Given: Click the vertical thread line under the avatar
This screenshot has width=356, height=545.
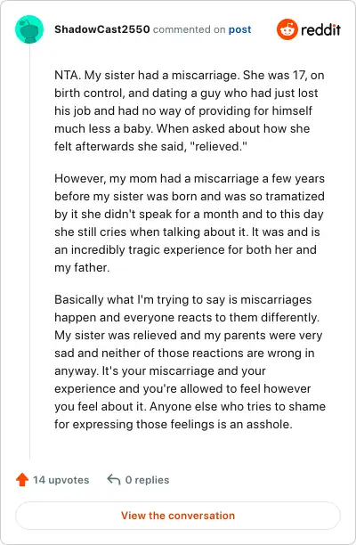Looking at the screenshot, I should tap(29, 251).
